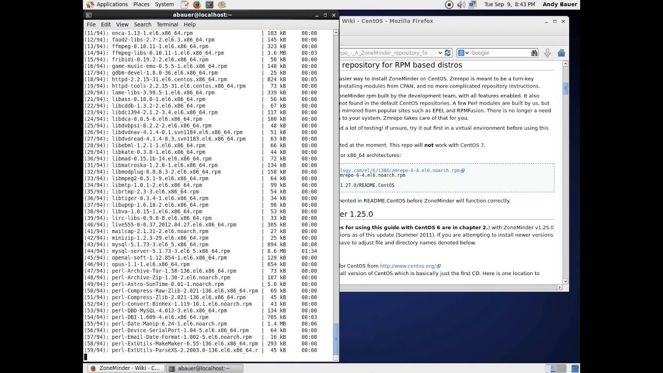Screen dimensions: 663x373
Task: Click the ffmpeg-0.10.11-1.el6 package line
Action: click(x=201, y=47)
